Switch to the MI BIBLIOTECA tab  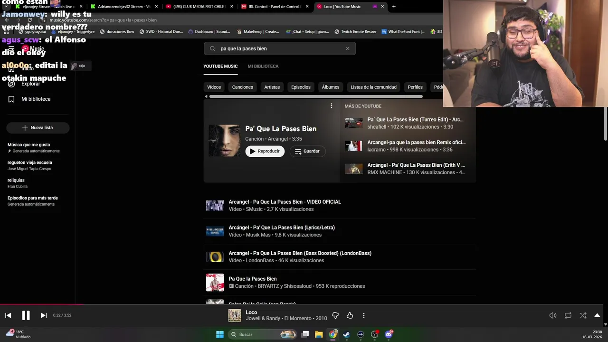(263, 66)
